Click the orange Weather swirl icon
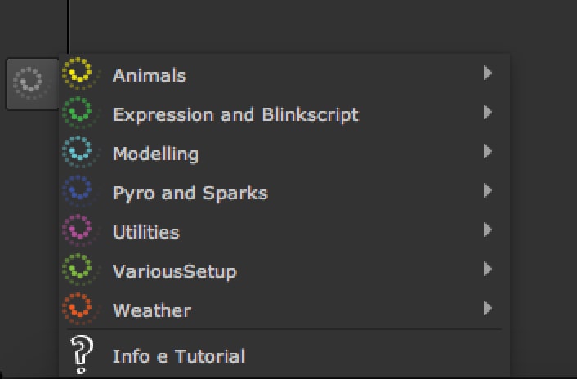The width and height of the screenshot is (577, 379). pos(79,310)
